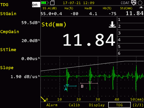Click the battery level indicator icon
This screenshot has height=108, width=144.
45,3
